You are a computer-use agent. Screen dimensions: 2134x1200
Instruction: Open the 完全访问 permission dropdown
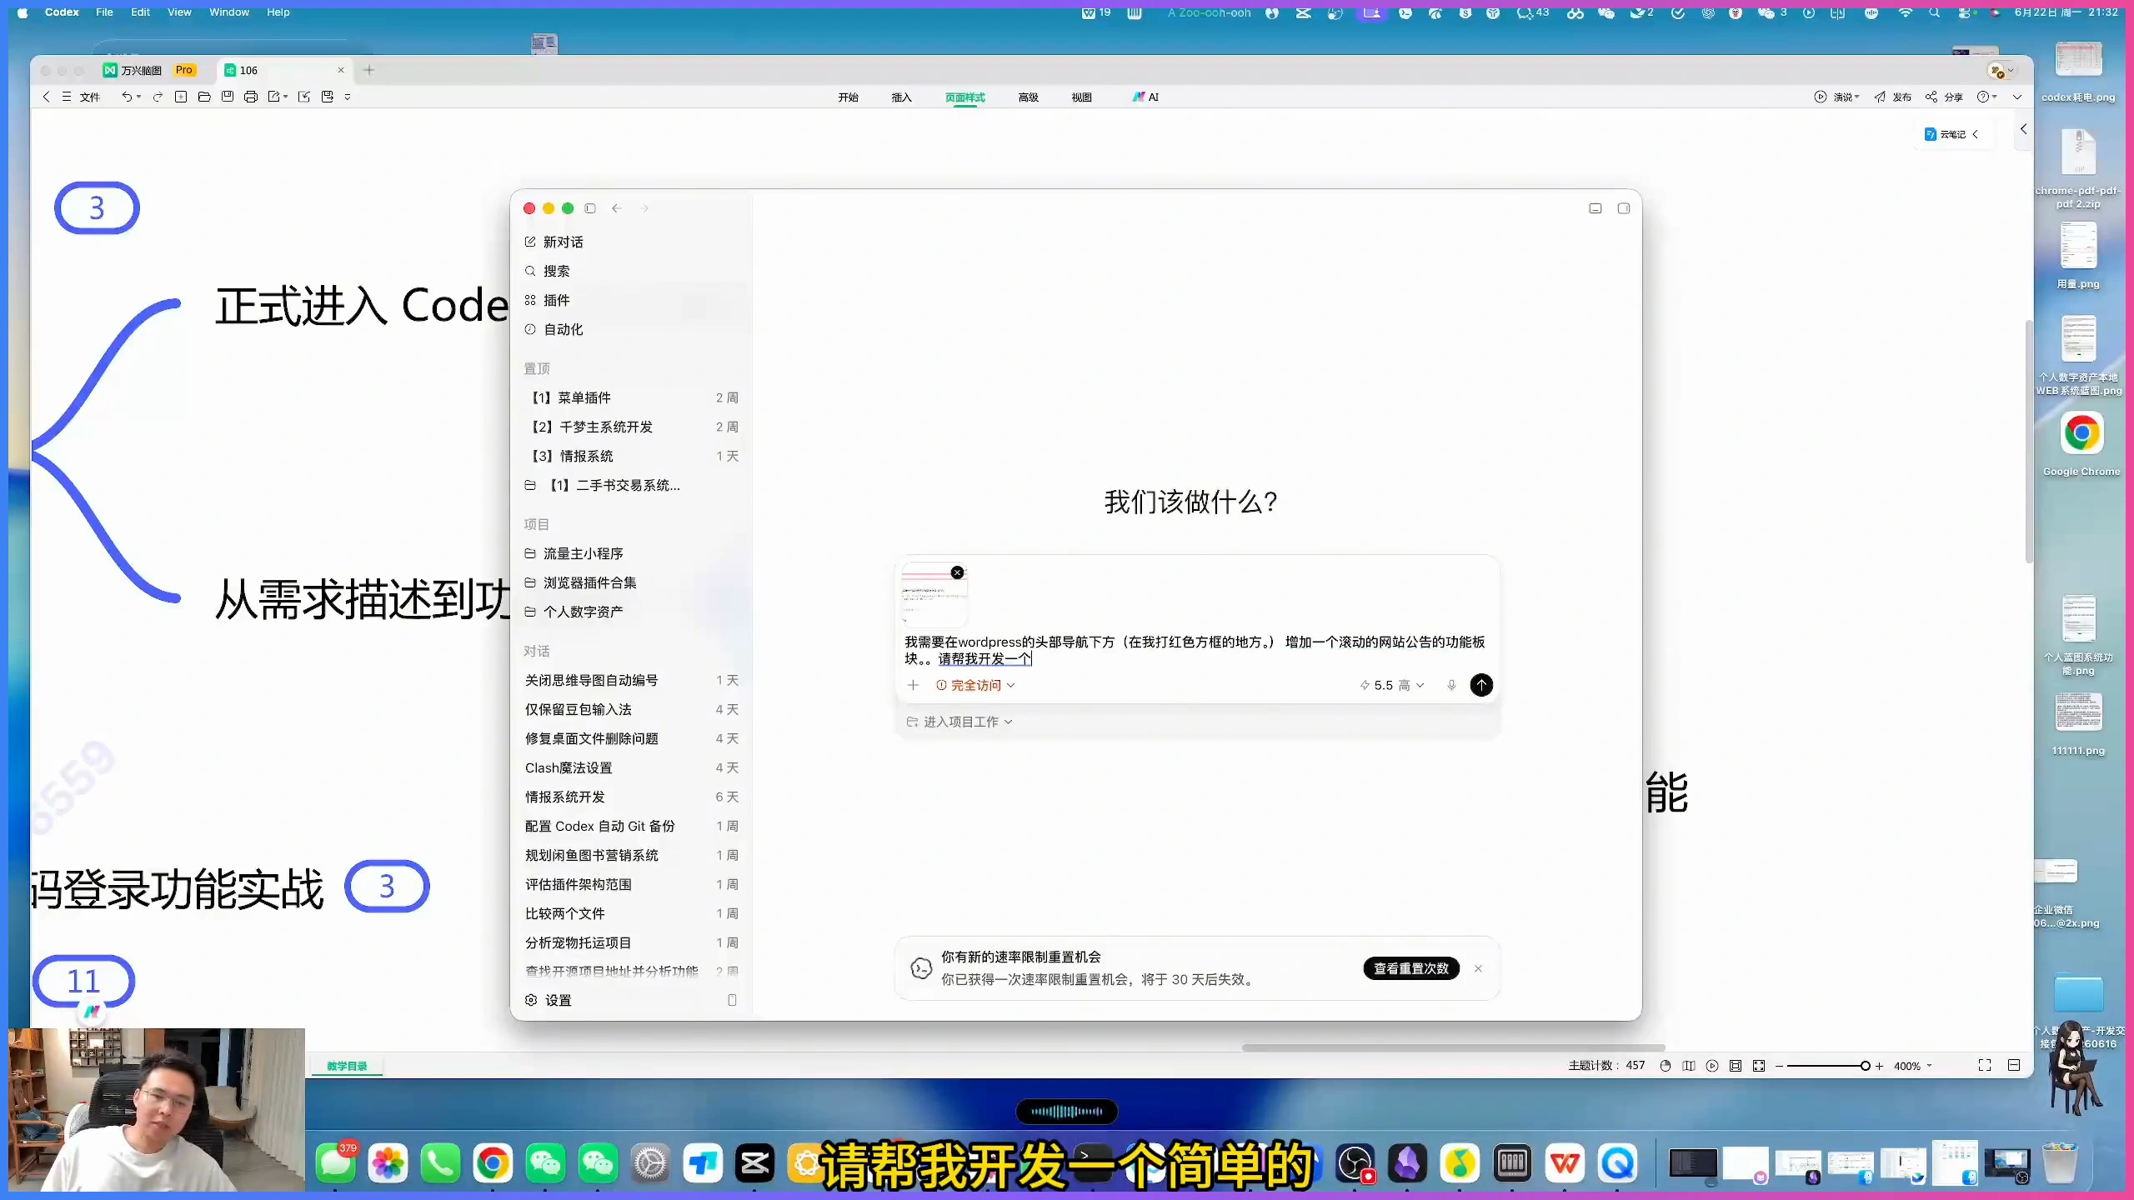click(x=975, y=685)
